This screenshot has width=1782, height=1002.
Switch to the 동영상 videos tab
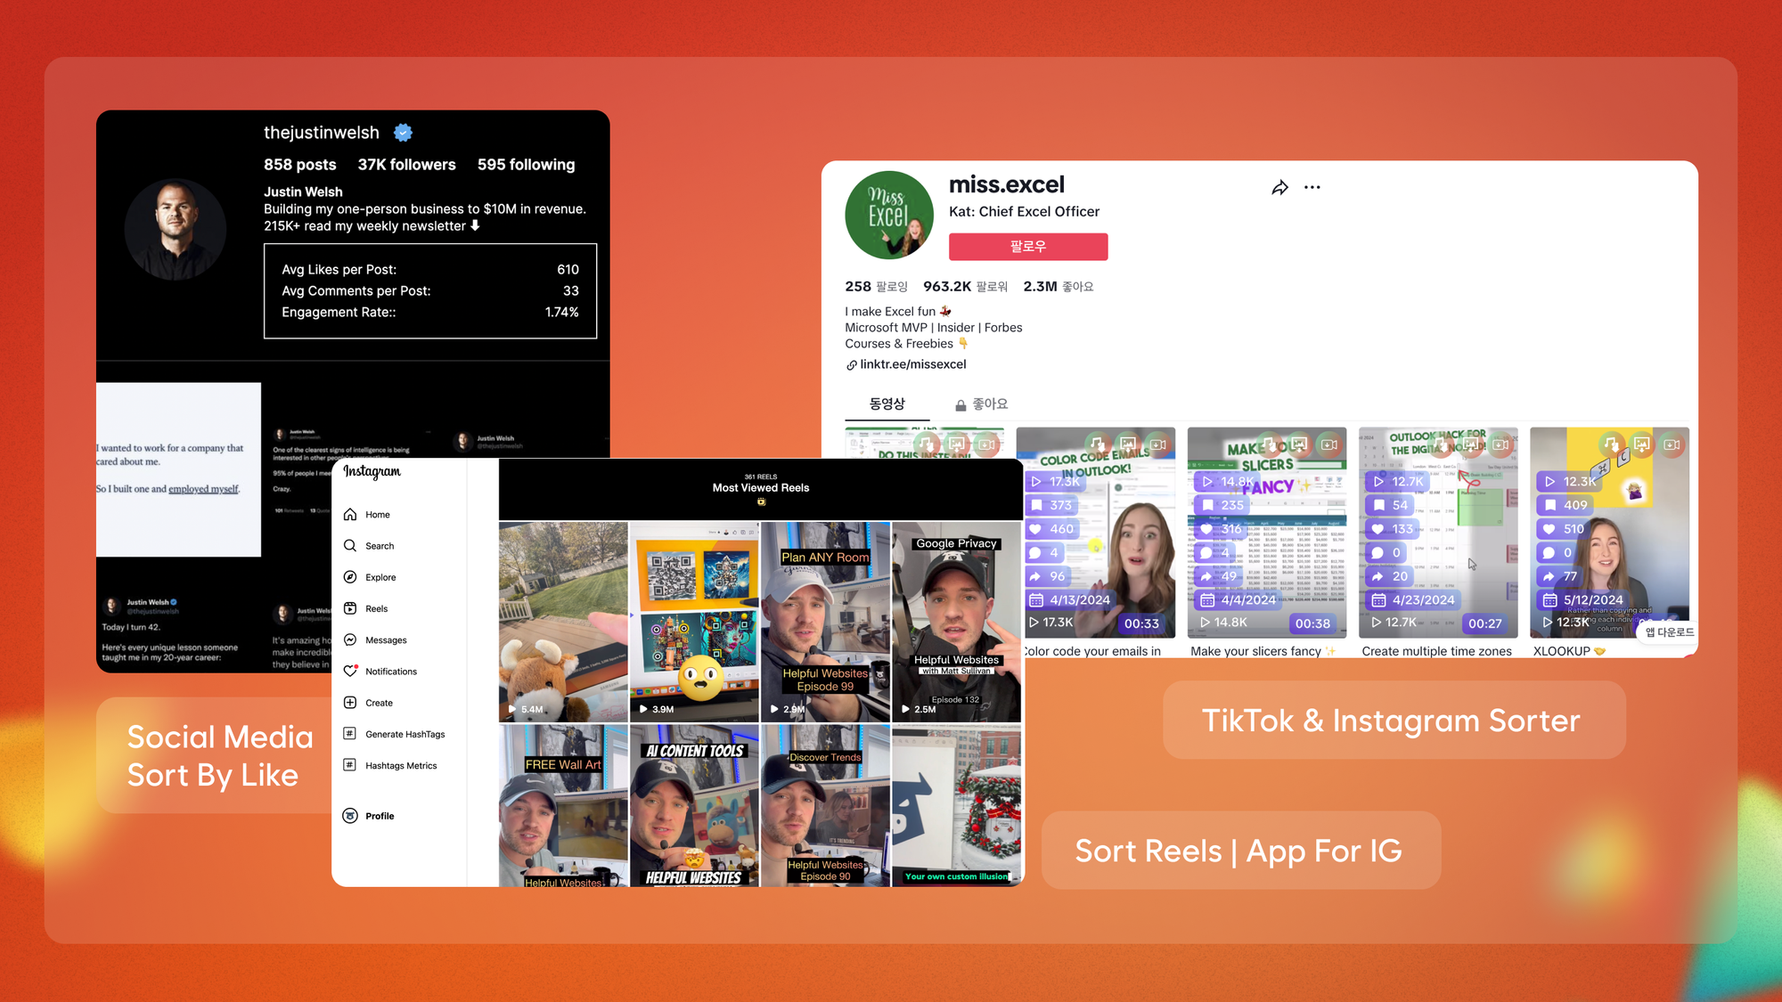click(887, 403)
